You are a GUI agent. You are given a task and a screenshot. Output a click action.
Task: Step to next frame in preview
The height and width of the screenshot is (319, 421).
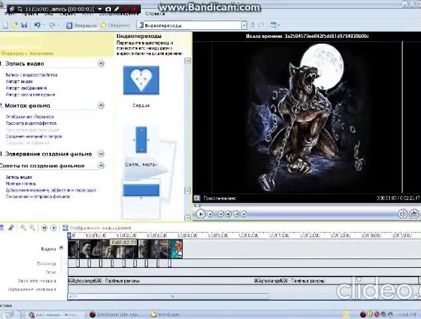click(236, 214)
